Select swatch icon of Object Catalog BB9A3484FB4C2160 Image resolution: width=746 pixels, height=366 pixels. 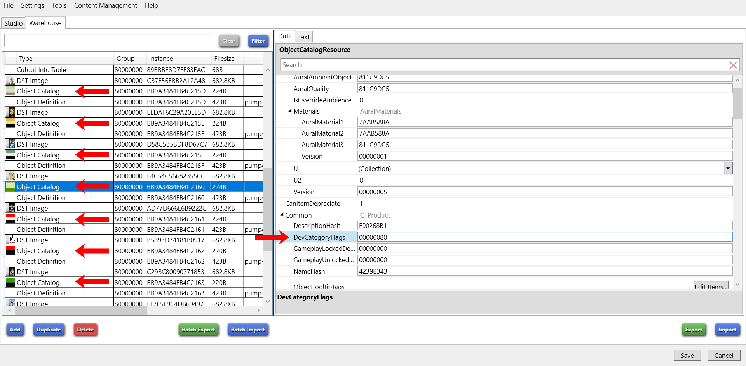pos(11,187)
